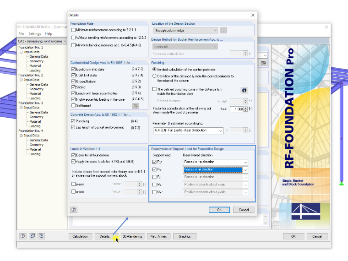The height and width of the screenshot is (261, 348).
Task: Enable Minimum reinforcement according to 9.2.1.1
Action: tap(73, 30)
